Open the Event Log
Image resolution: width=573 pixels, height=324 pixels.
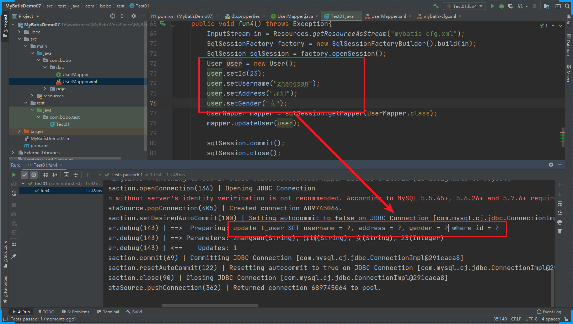point(549,312)
